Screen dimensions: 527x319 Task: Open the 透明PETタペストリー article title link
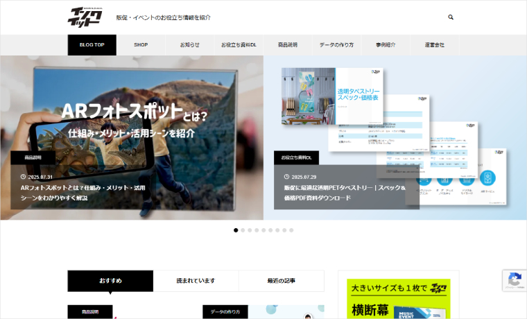point(345,193)
